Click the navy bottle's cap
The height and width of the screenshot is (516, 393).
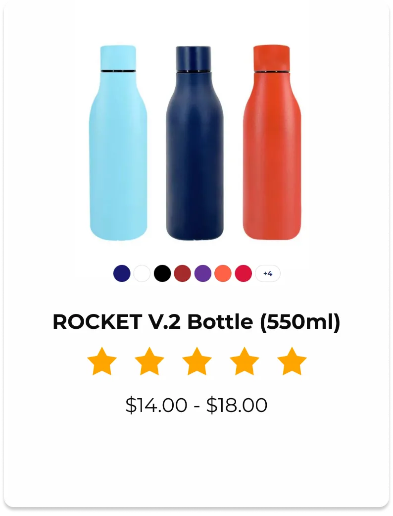point(194,58)
